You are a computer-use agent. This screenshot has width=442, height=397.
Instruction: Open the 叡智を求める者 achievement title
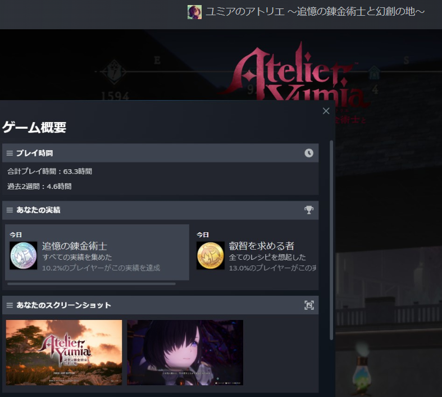point(262,246)
